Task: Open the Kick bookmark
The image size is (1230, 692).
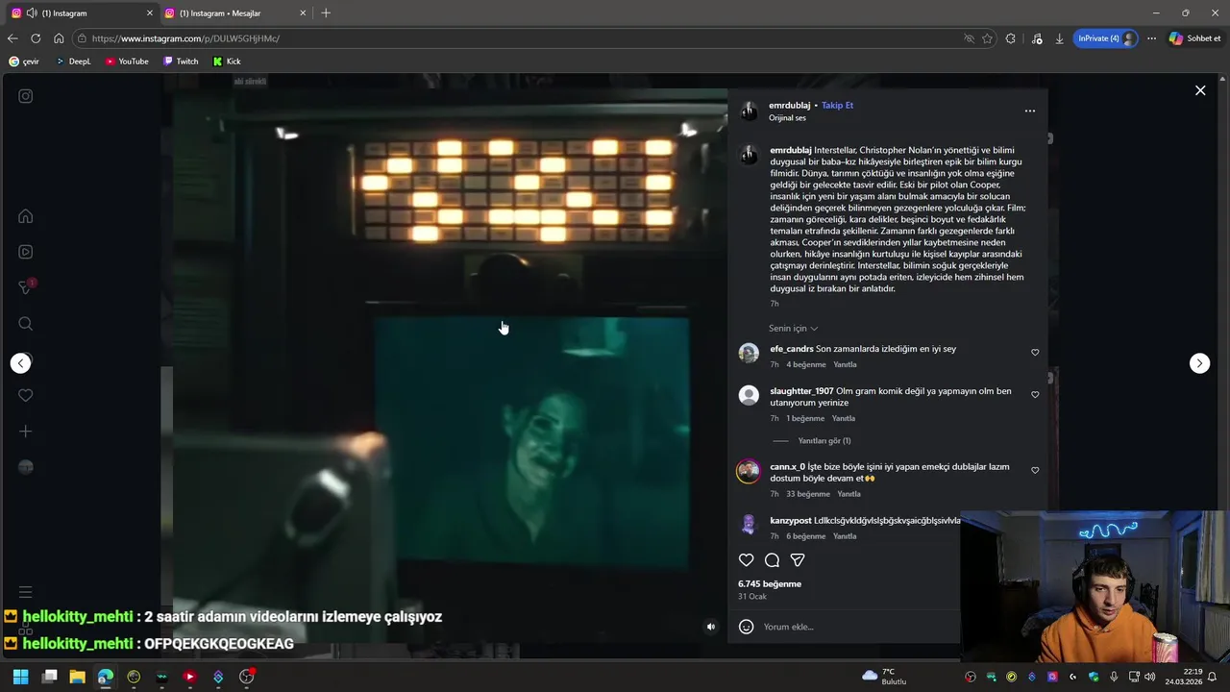Action: click(x=227, y=62)
